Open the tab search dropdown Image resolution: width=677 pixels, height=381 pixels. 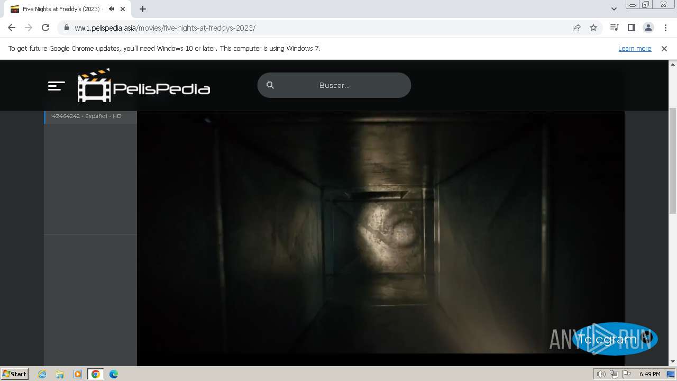coord(614,9)
